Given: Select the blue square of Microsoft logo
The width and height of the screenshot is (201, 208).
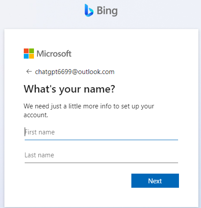Looking at the screenshot, I should (x=26, y=56).
